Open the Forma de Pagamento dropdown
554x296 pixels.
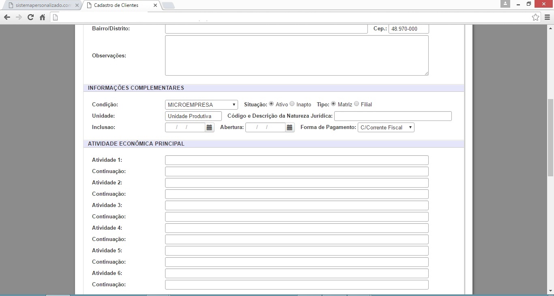(x=386, y=127)
